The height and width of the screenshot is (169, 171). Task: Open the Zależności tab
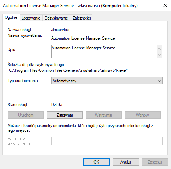pos(82,18)
